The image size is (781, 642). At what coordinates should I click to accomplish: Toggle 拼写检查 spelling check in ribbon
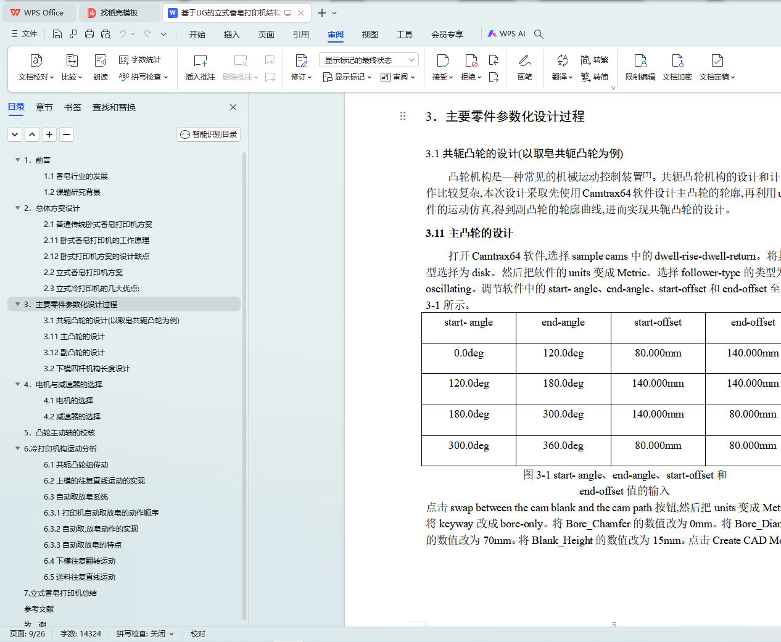pyautogui.click(x=143, y=77)
